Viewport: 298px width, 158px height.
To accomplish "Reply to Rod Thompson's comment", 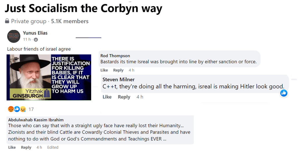I will tap(118, 70).
